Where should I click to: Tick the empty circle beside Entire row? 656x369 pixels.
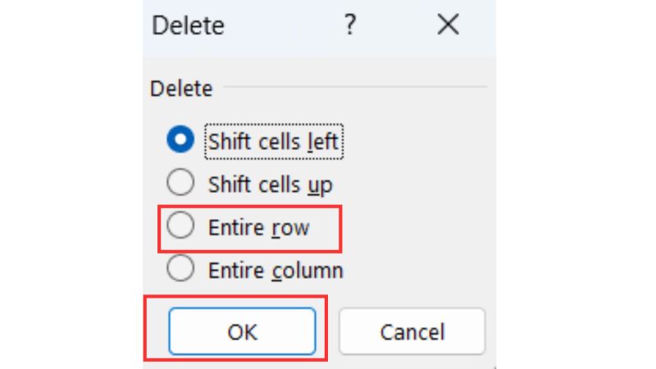(180, 225)
